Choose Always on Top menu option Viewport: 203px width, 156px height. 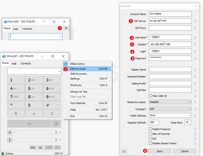click(87, 92)
